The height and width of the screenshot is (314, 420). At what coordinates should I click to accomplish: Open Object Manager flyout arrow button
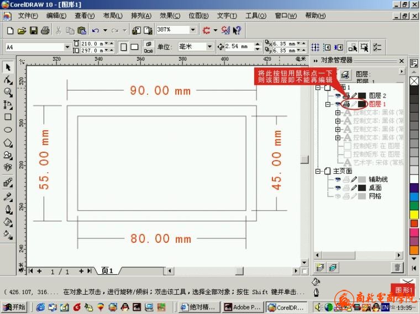pos(402,72)
